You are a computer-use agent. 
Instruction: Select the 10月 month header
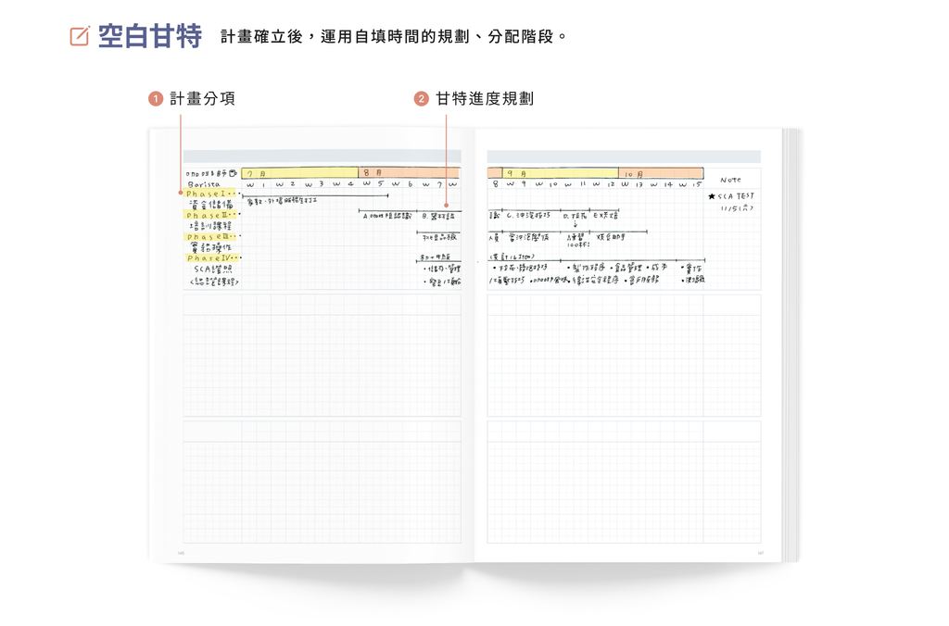(x=633, y=173)
